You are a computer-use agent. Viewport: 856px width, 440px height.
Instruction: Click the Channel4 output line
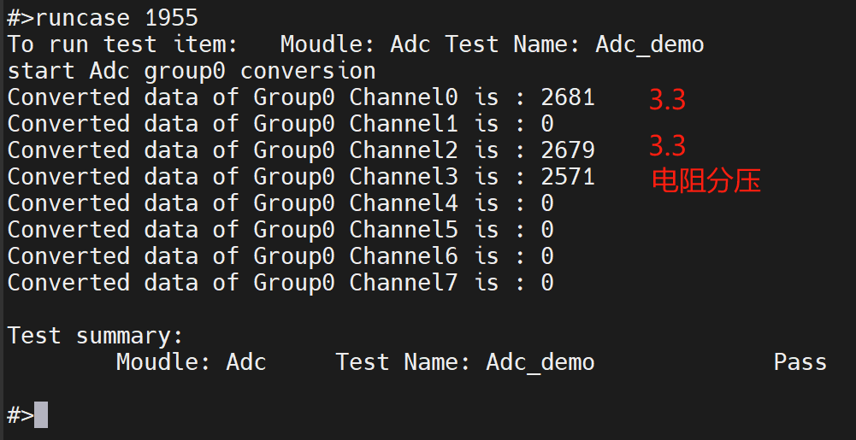280,203
